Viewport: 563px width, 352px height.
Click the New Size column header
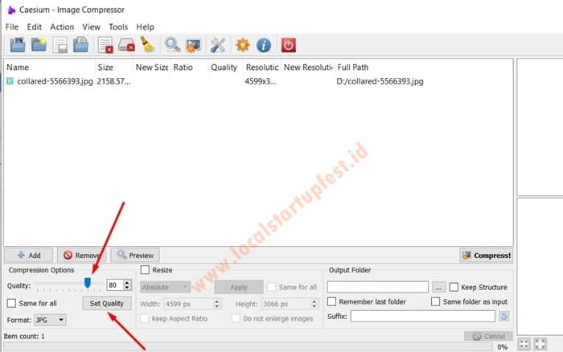151,67
